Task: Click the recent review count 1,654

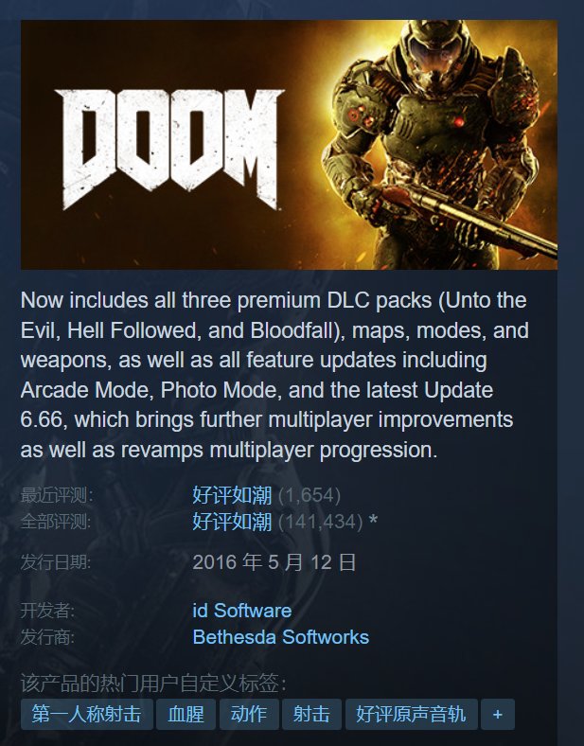Action: pos(310,495)
